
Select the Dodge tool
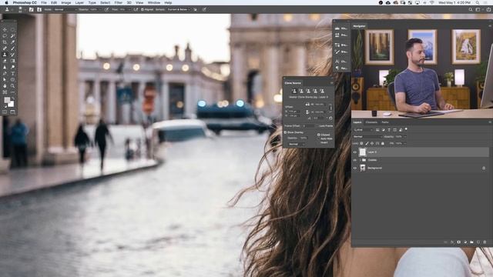(x=12, y=67)
